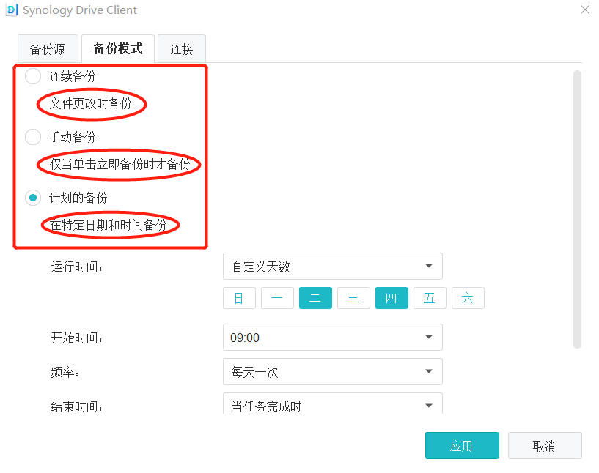Click the 应用 button
The height and width of the screenshot is (473, 599).
pyautogui.click(x=462, y=445)
